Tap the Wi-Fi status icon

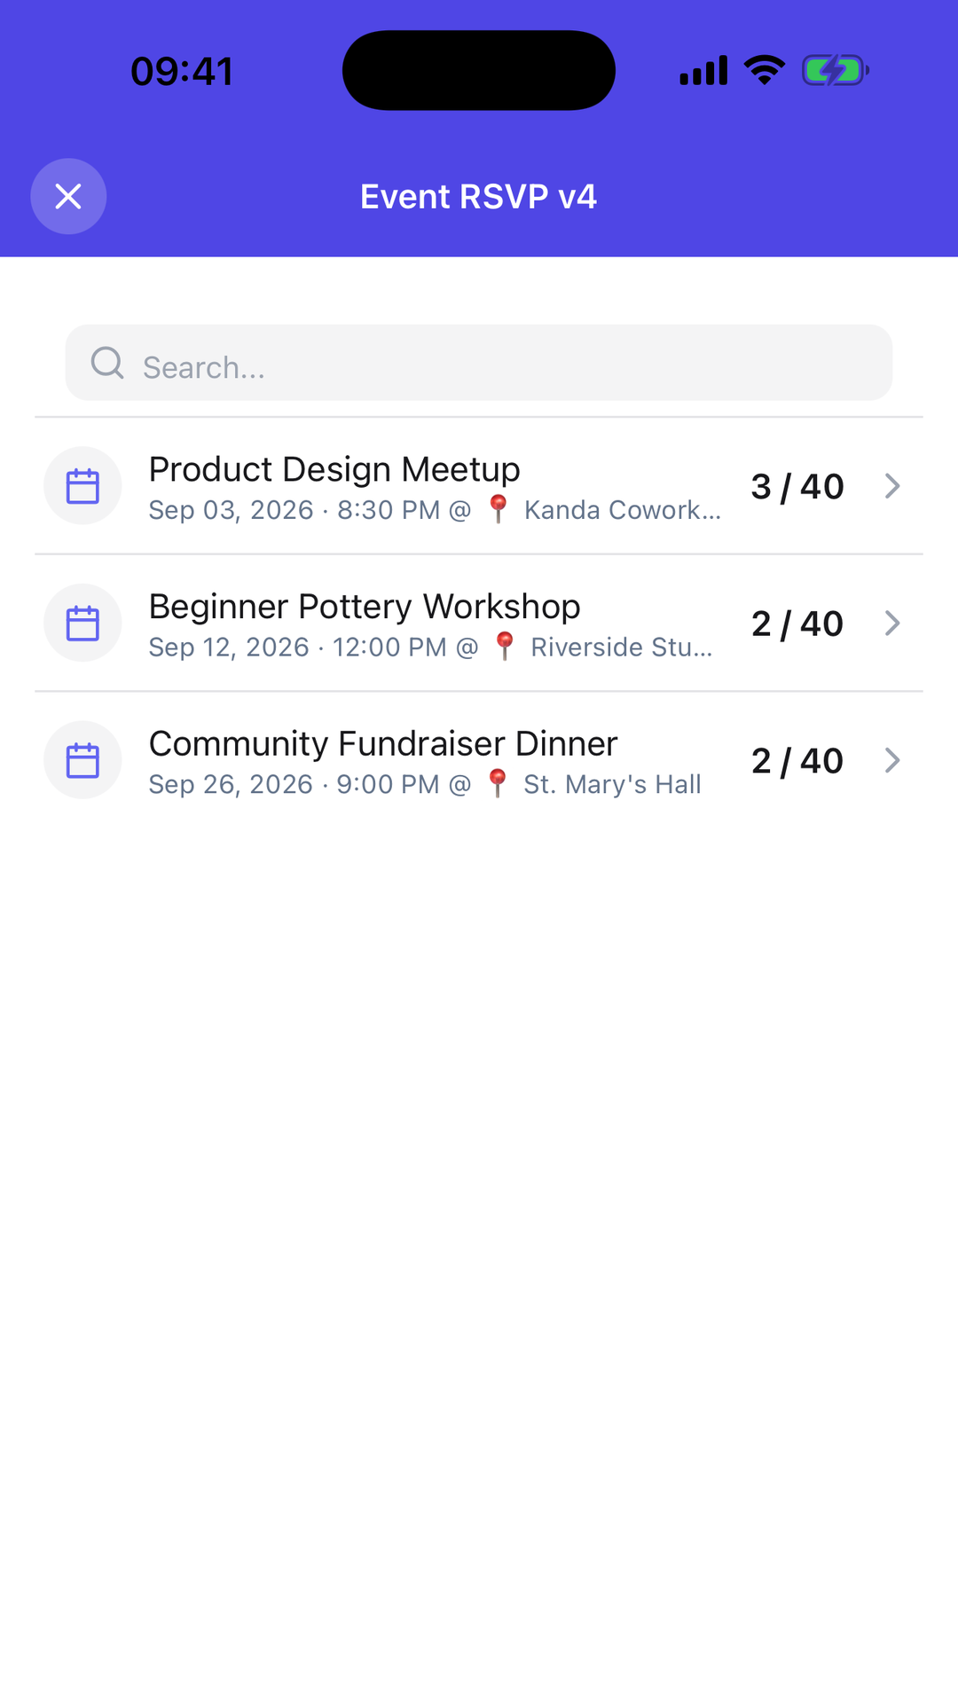point(765,70)
